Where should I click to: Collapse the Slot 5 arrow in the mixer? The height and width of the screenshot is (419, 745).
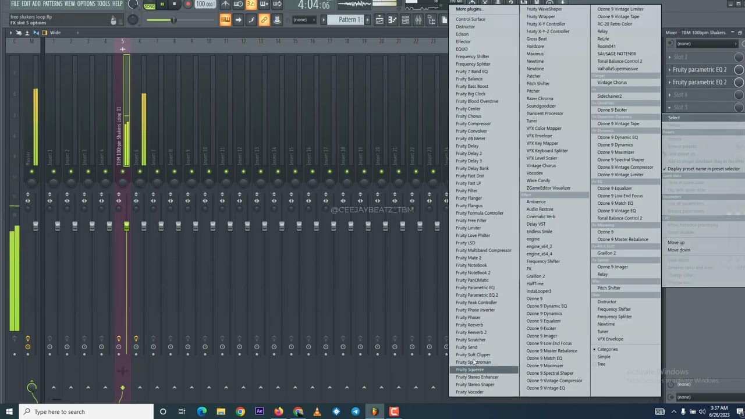(670, 108)
